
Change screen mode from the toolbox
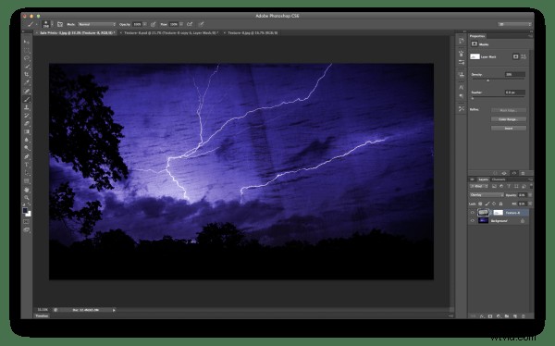tap(27, 229)
